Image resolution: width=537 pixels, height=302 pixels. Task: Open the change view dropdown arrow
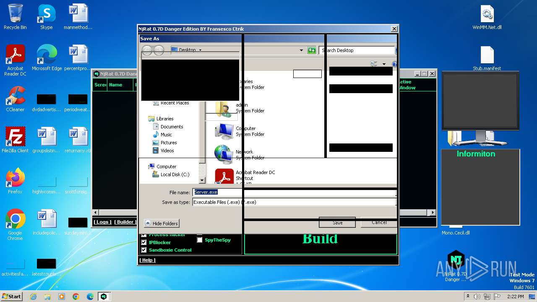[x=384, y=64]
